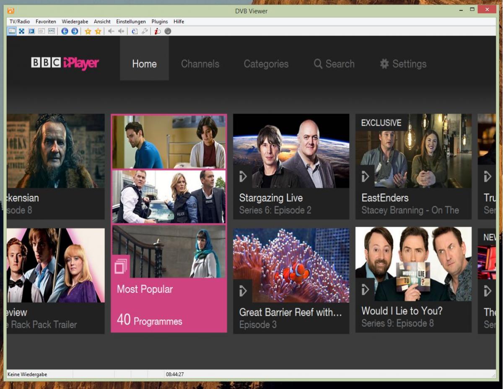Open the Would I Lie to You thumbnail

pyautogui.click(x=414, y=264)
